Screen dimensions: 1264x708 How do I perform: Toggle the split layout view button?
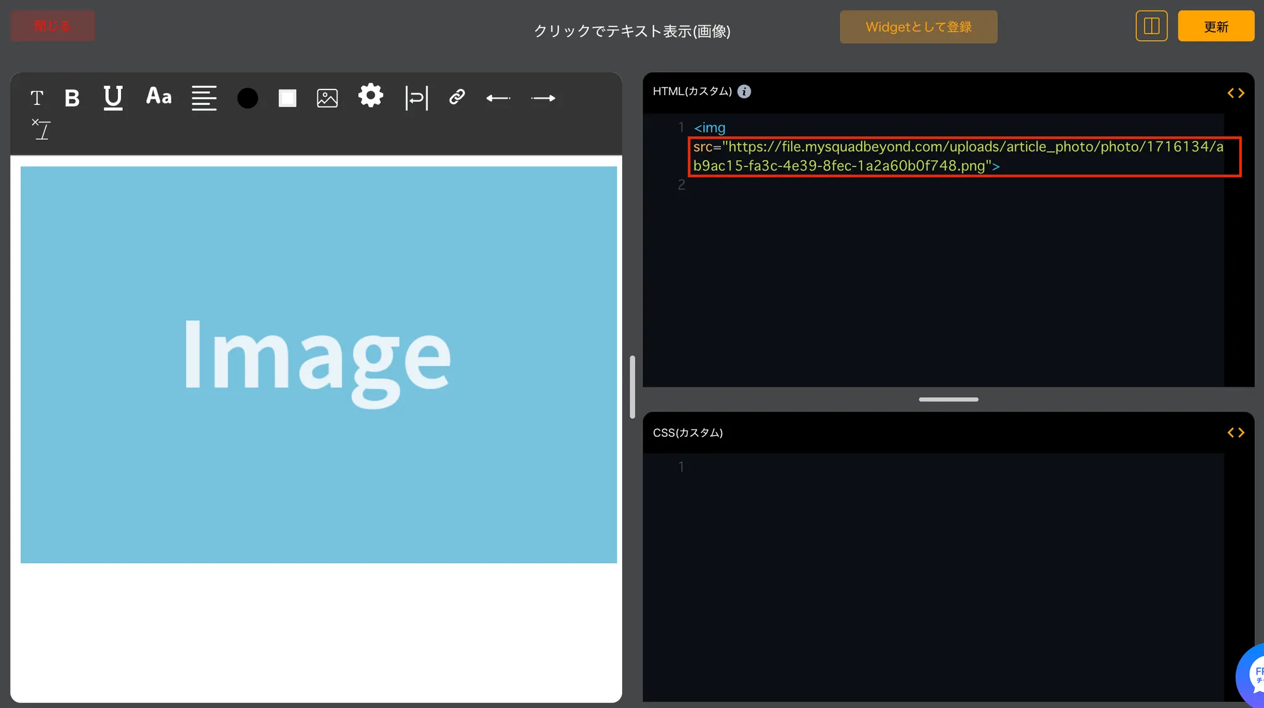tap(1151, 26)
